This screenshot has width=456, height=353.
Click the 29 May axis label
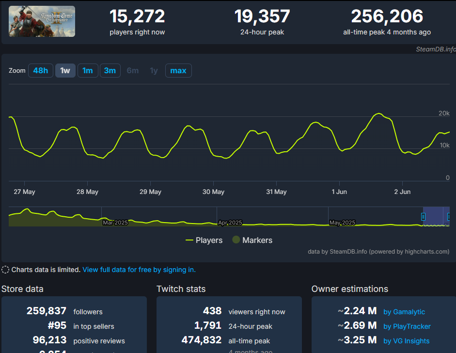click(150, 192)
